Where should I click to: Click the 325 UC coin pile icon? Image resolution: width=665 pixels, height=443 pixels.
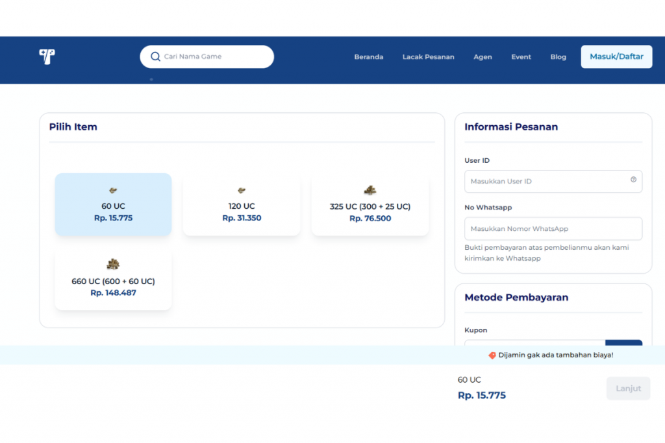click(370, 190)
